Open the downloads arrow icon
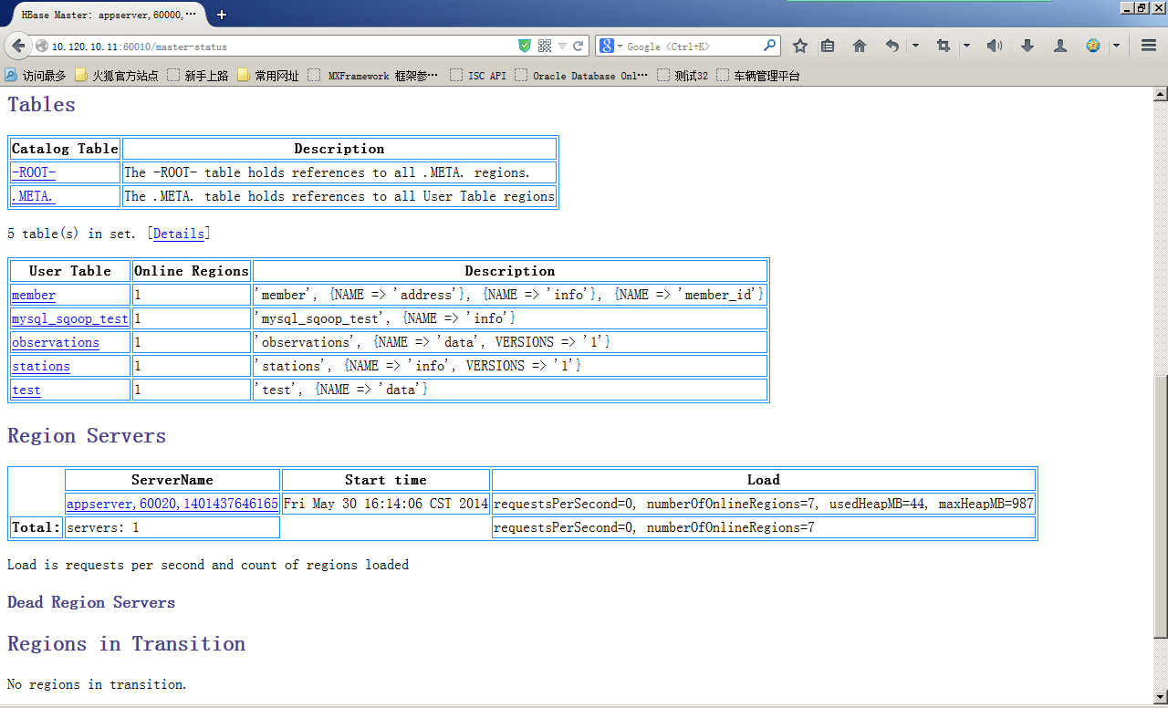 (1027, 46)
